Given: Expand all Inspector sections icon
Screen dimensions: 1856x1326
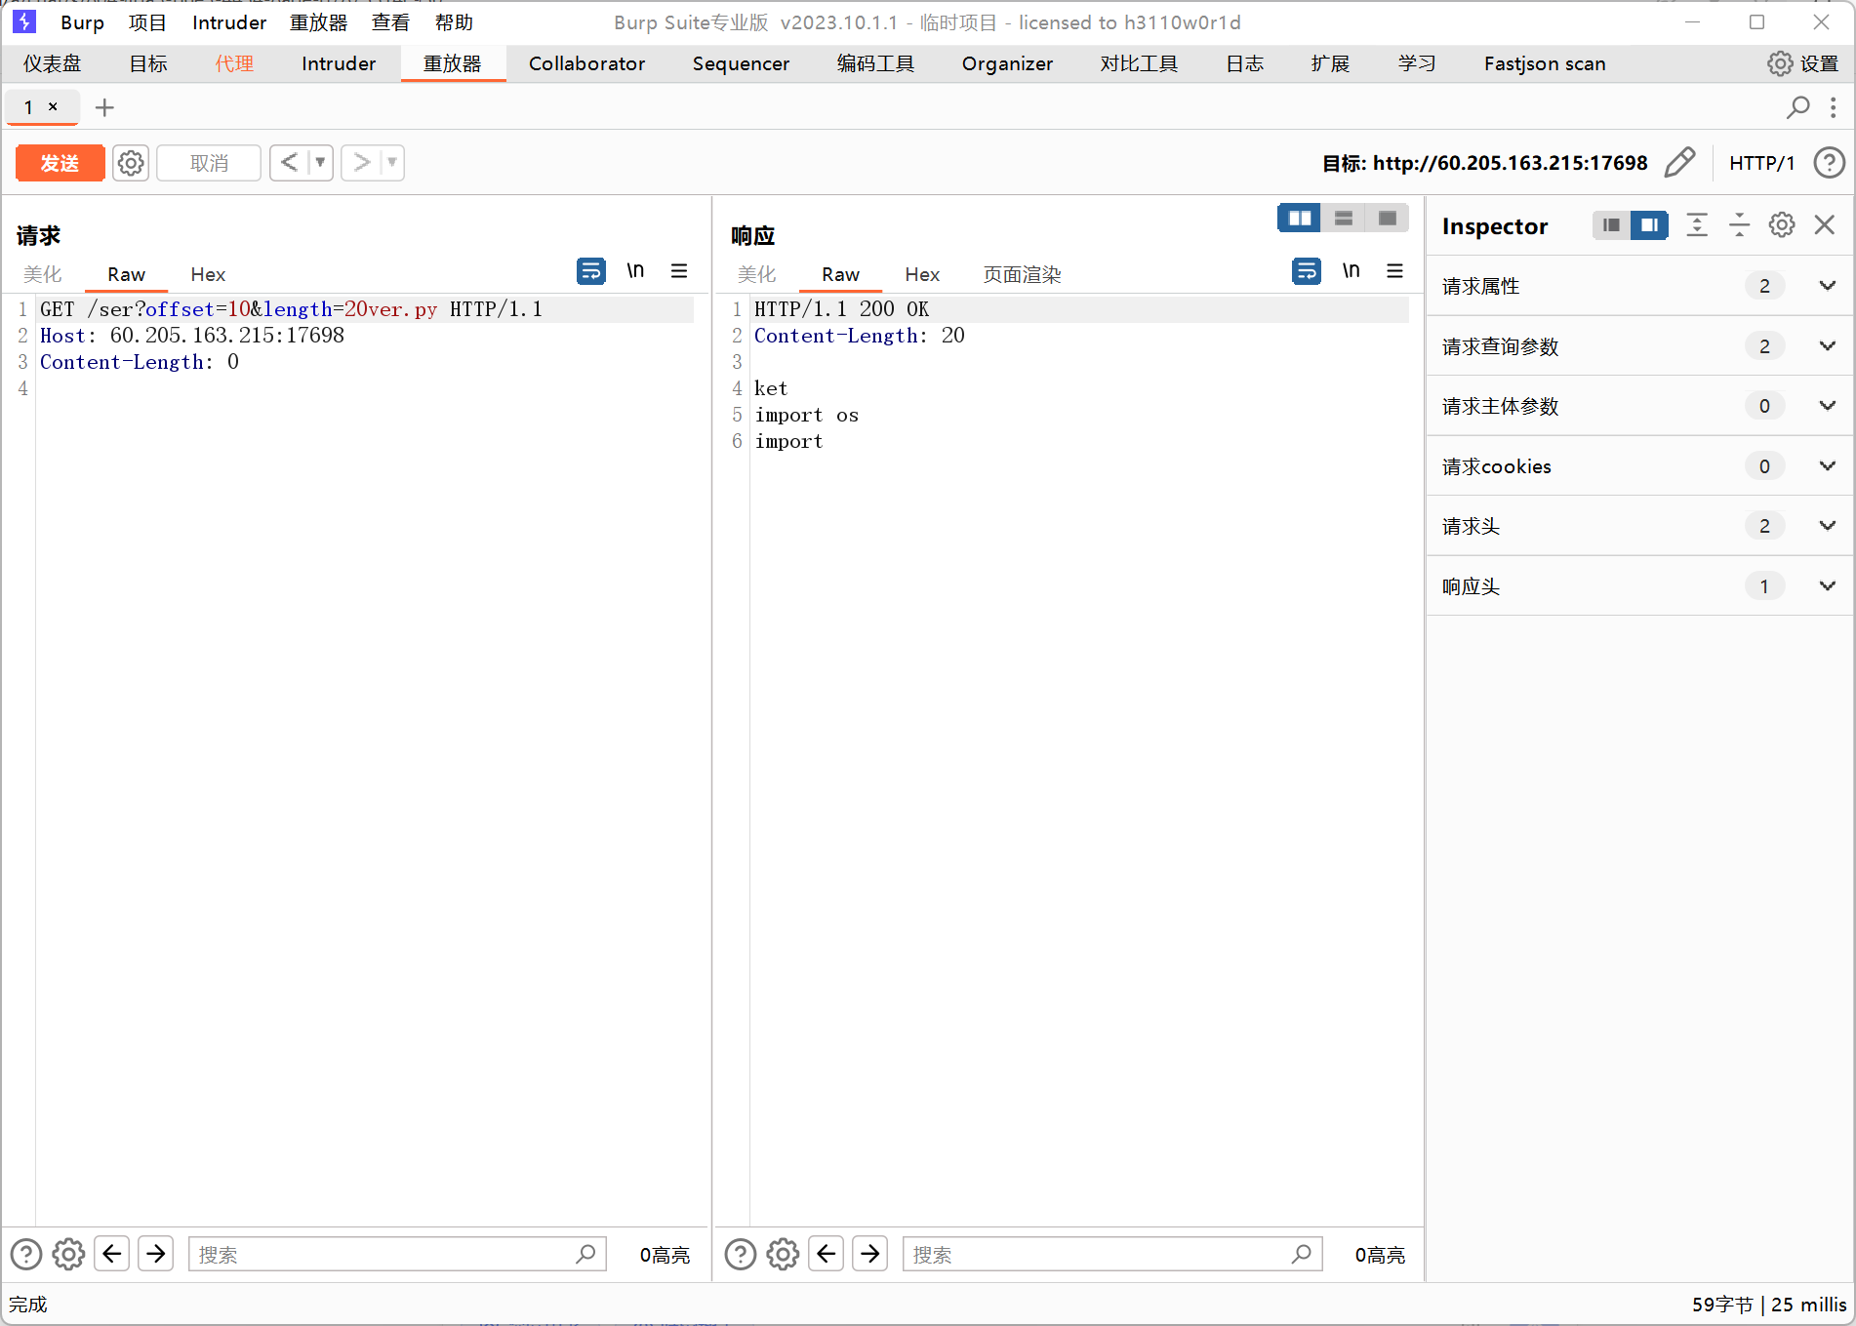Looking at the screenshot, I should [x=1697, y=225].
